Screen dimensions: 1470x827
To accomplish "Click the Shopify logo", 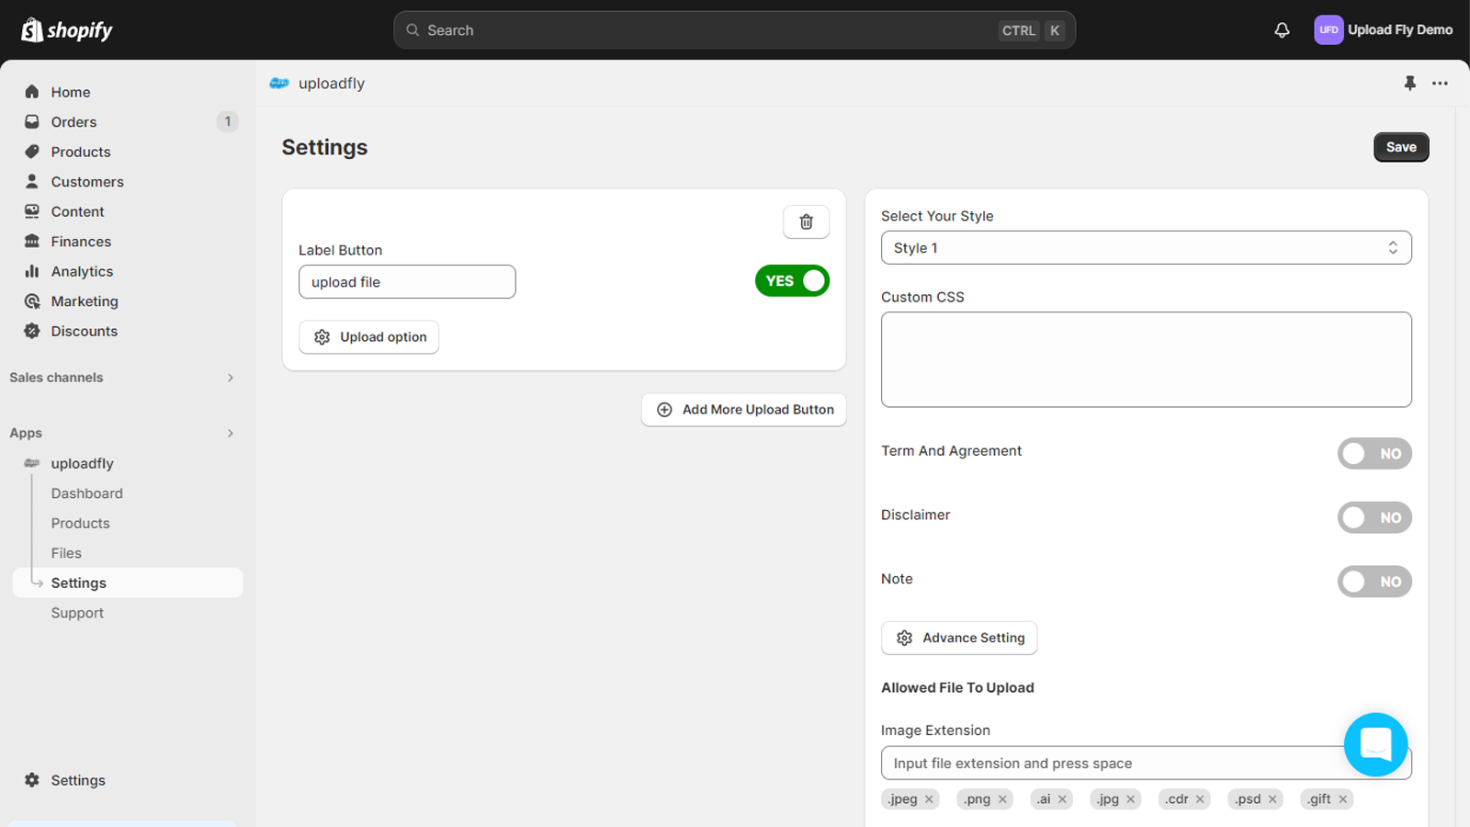I will click(67, 30).
